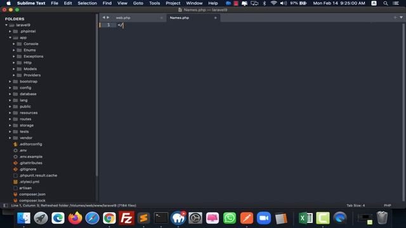Collapse the app folder
Screen dimensions: 406x228
[10, 37]
